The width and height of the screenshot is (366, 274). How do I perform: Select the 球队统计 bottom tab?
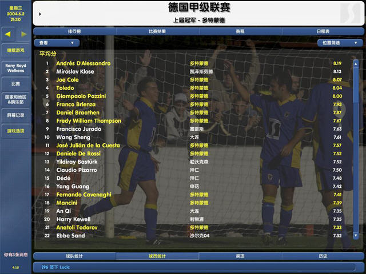pyautogui.click(x=74, y=256)
